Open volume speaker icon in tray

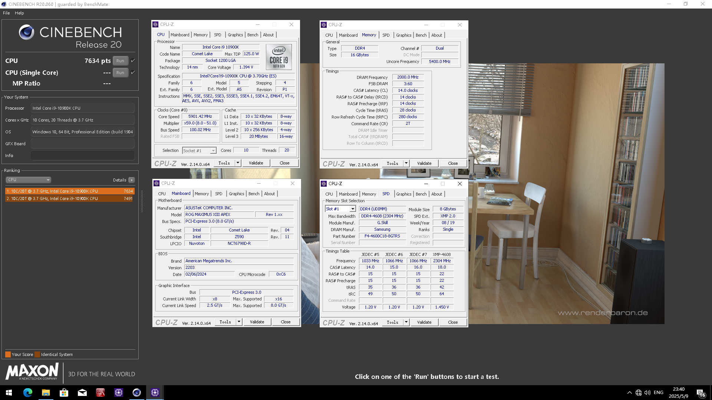(647, 393)
